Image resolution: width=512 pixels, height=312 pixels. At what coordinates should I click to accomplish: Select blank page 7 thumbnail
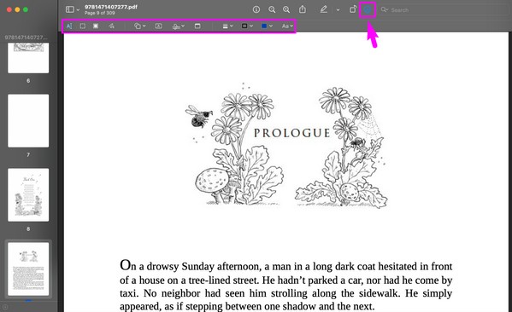click(x=28, y=120)
